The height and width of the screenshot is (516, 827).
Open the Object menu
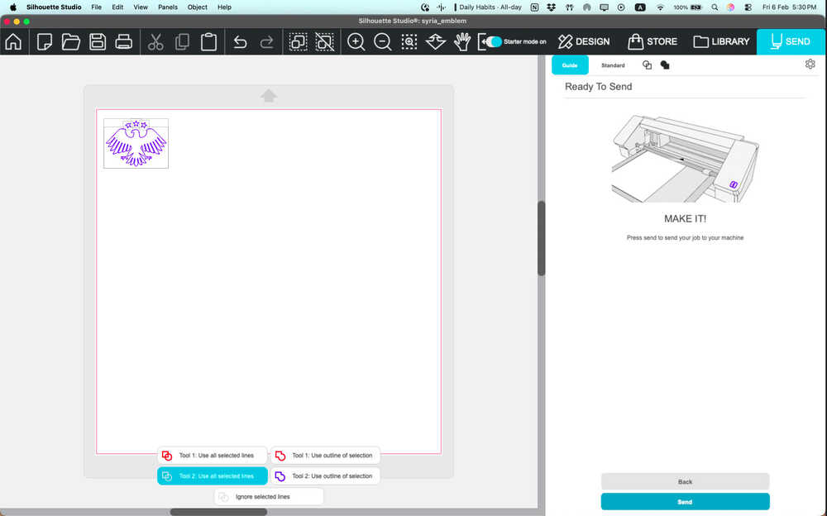pos(198,7)
